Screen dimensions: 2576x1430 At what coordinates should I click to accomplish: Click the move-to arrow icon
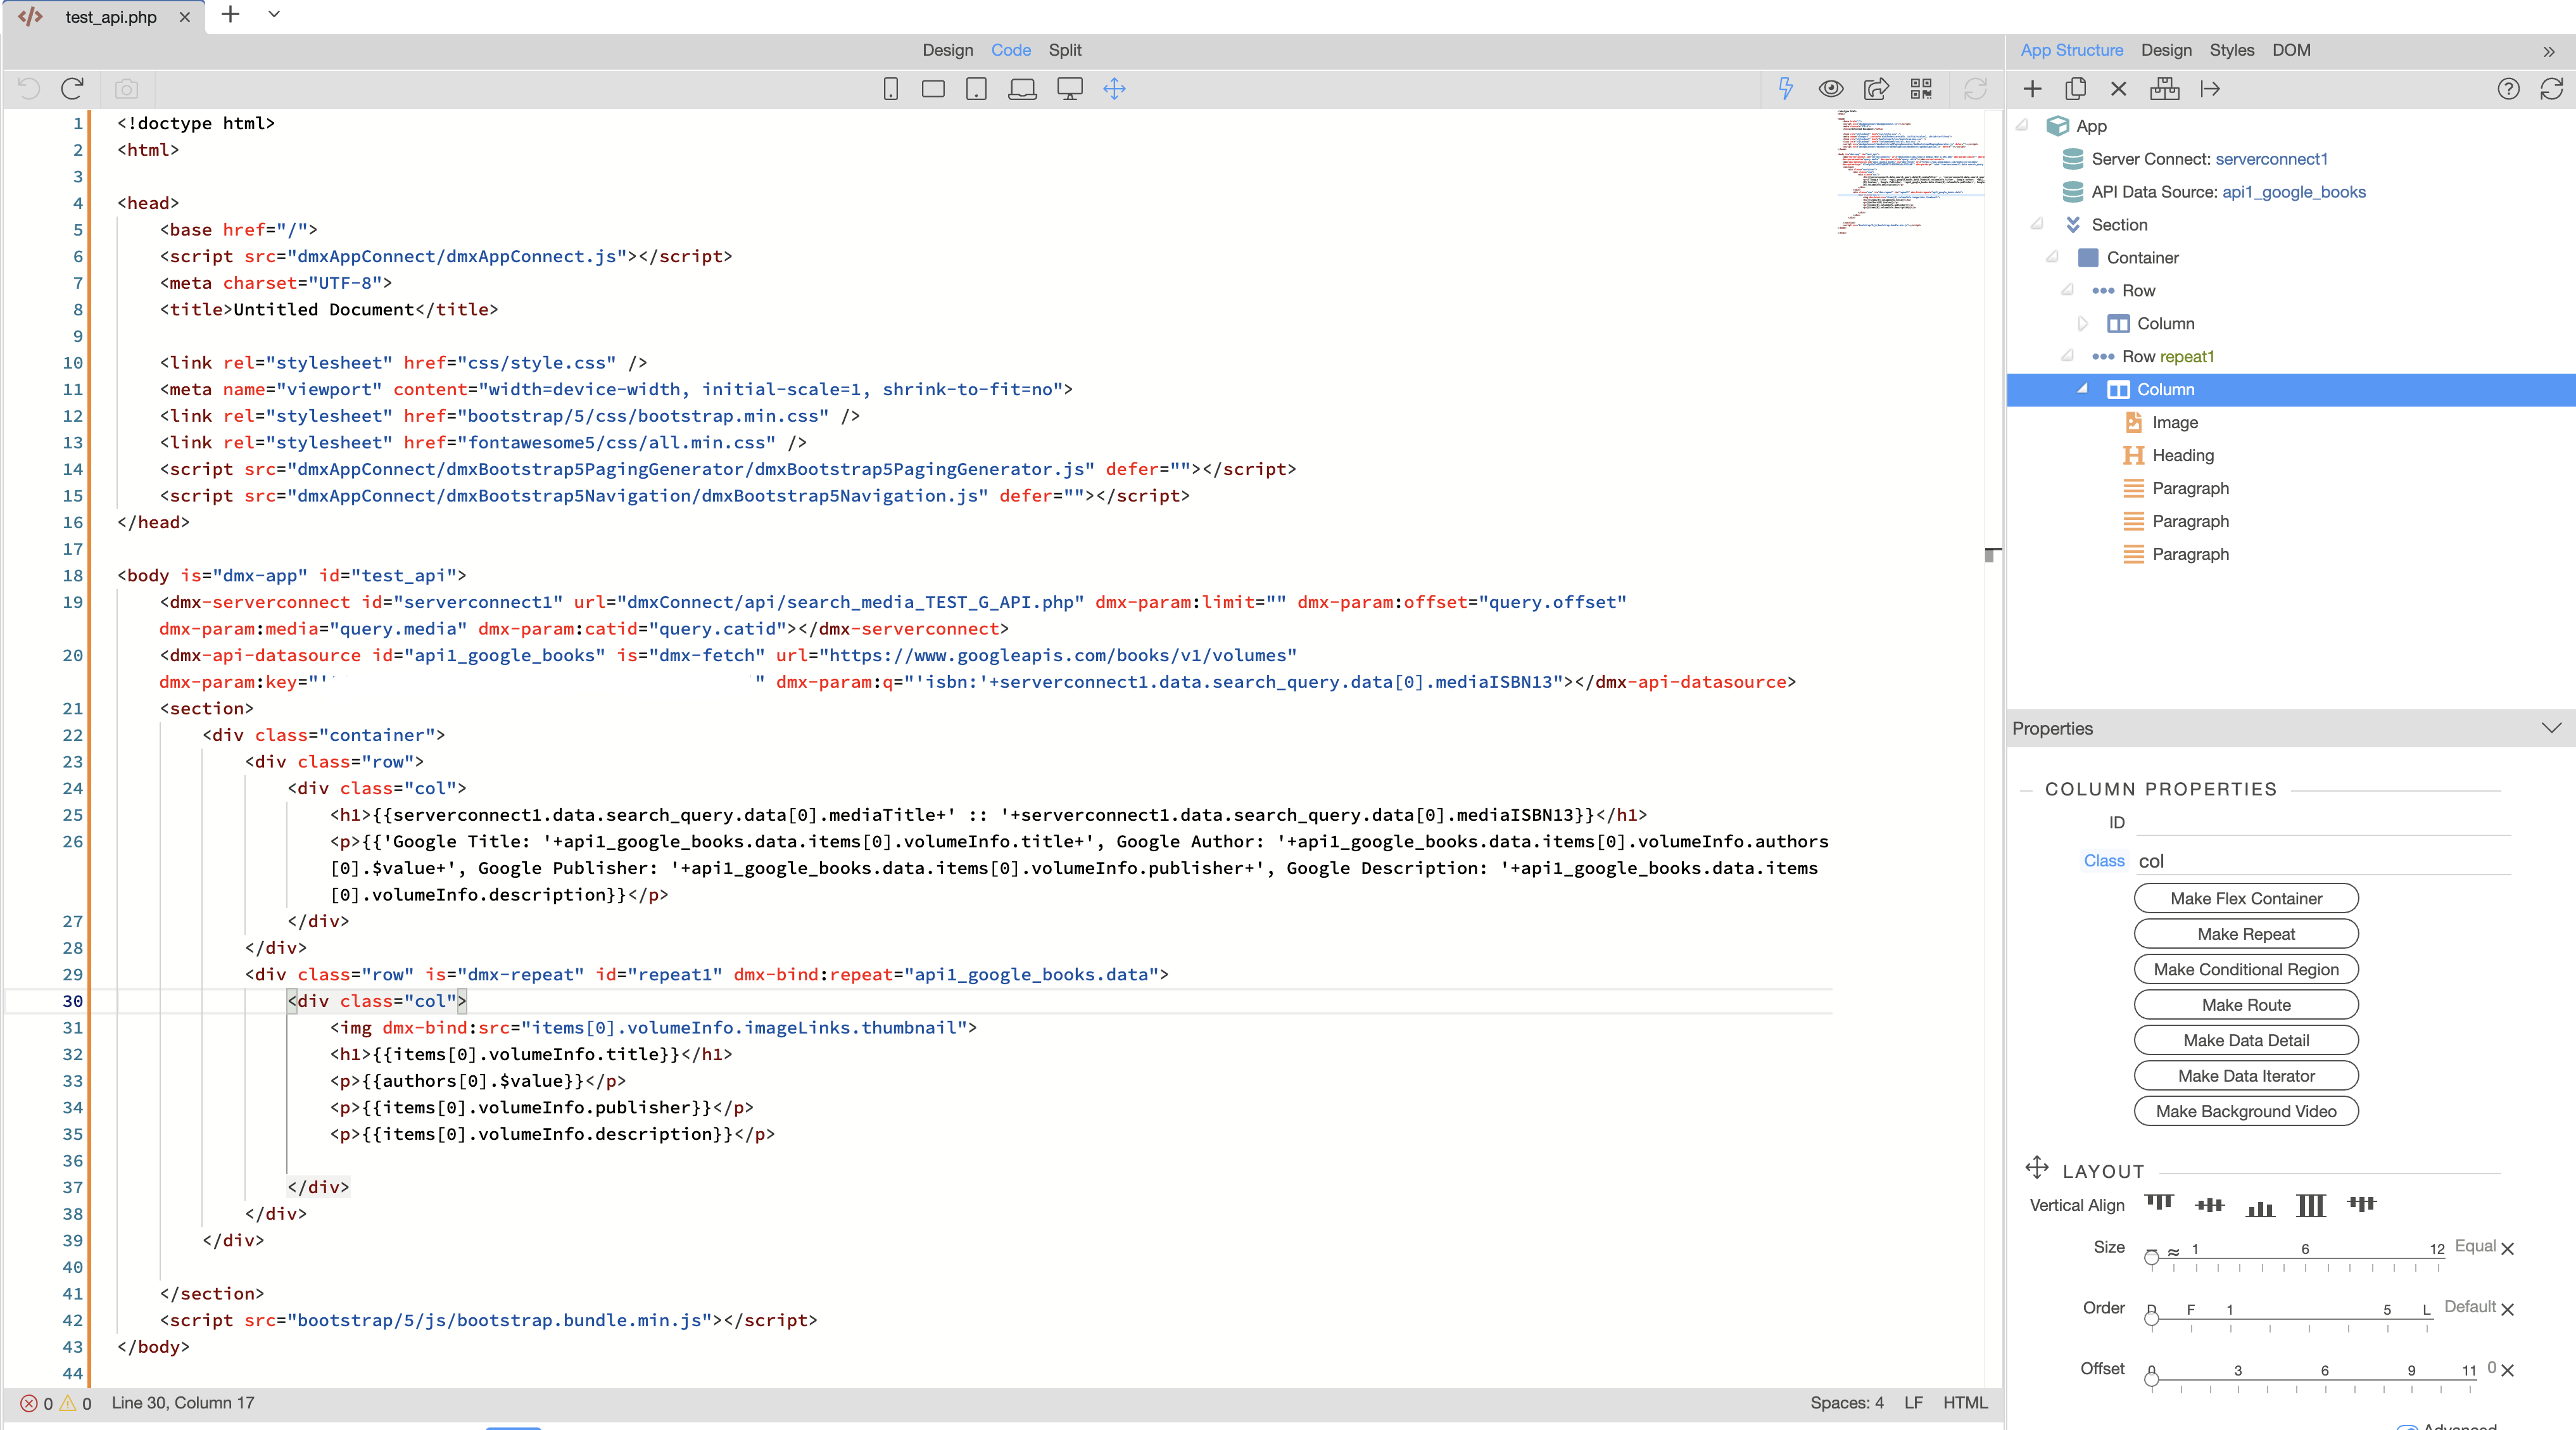pyautogui.click(x=2210, y=89)
